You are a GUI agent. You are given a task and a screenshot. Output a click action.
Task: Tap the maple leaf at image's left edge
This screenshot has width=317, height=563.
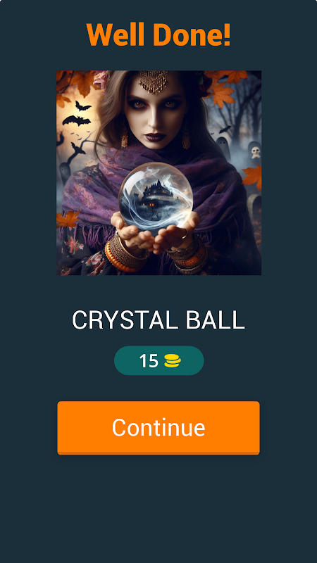[x=68, y=219]
